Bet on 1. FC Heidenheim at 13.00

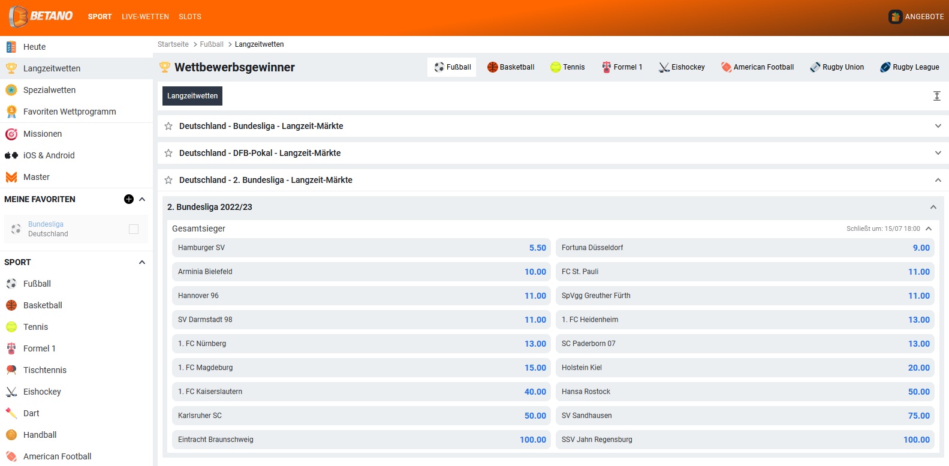tap(745, 320)
